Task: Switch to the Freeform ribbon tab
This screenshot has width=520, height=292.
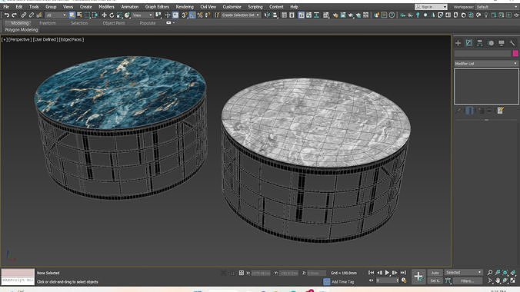Action: pyautogui.click(x=48, y=23)
